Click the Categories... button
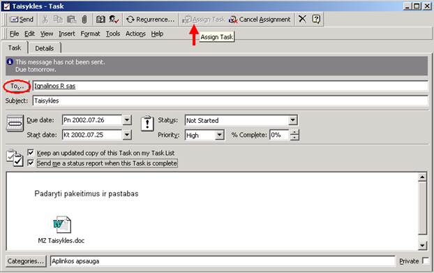Viewport: 434px width, 273px height. (26, 261)
